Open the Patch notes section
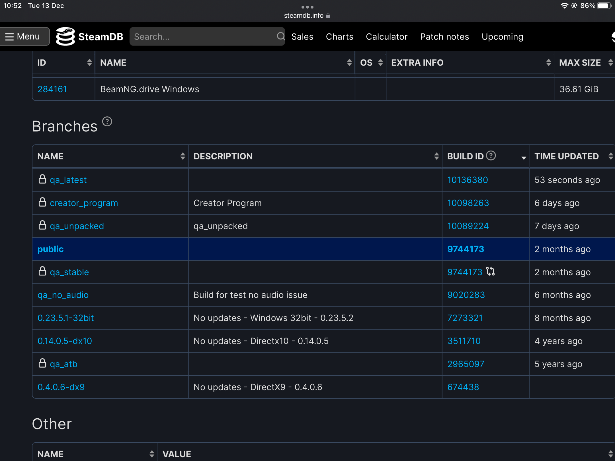 (x=444, y=37)
